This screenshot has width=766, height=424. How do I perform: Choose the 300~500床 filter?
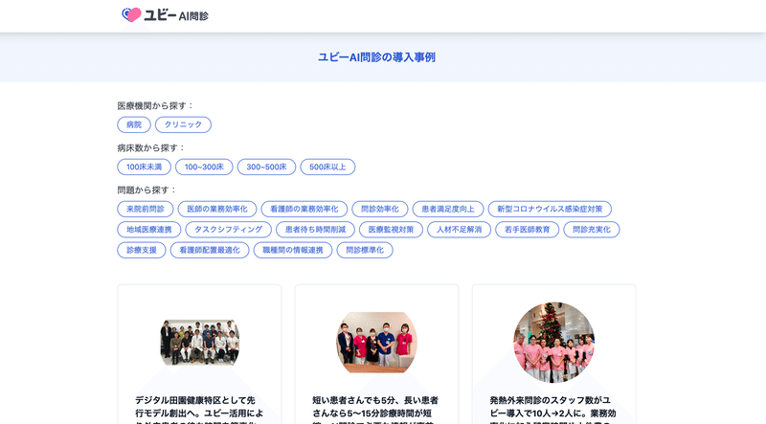click(267, 167)
